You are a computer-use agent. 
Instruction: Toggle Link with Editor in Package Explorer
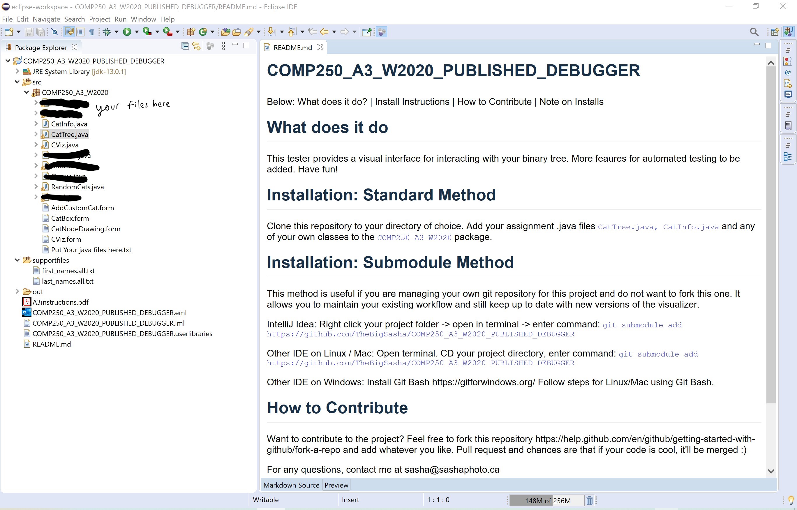pos(197,46)
